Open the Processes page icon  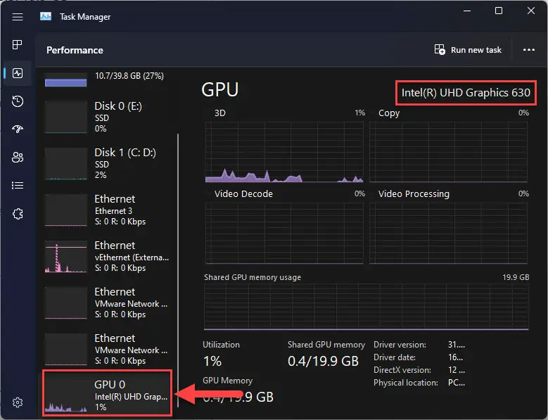[18, 45]
